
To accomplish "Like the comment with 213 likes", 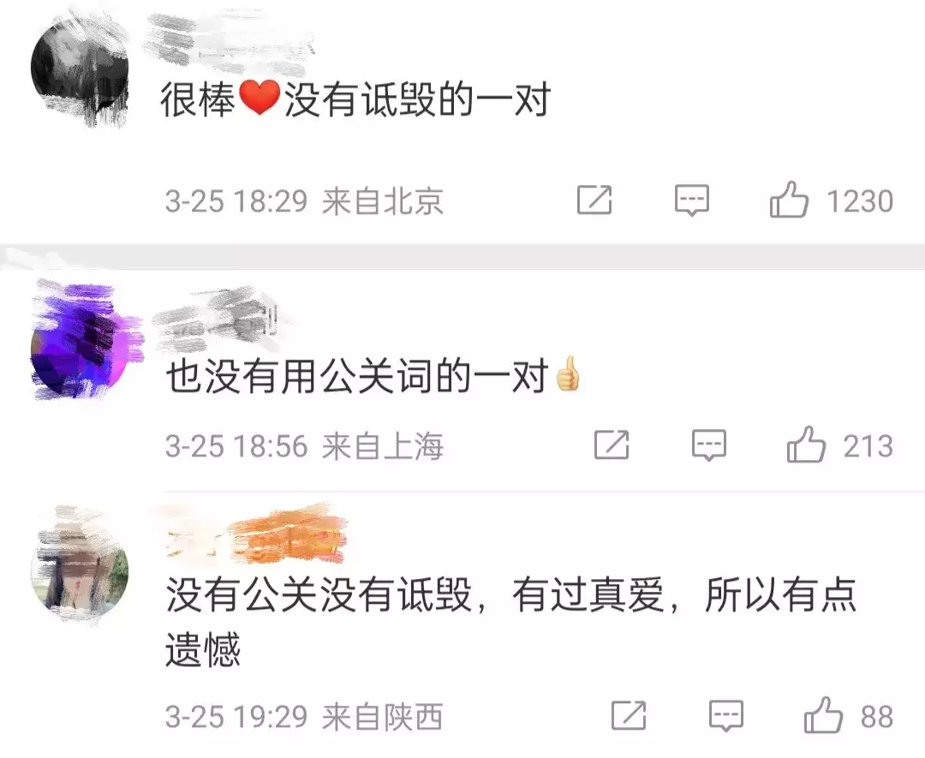I will coord(806,445).
